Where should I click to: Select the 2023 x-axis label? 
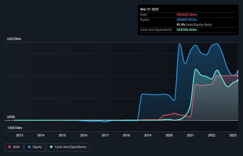tap(233, 135)
